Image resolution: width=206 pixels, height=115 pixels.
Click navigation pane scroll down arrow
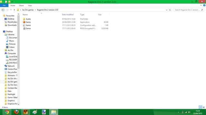coord(18,104)
